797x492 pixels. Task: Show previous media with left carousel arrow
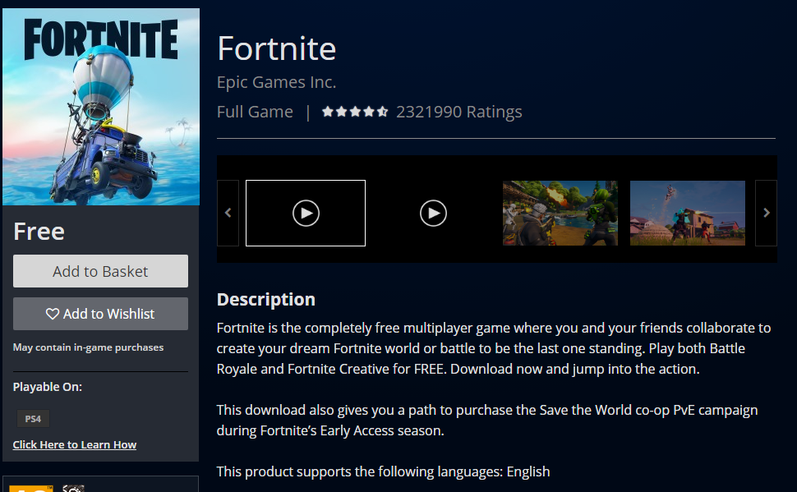pos(228,213)
